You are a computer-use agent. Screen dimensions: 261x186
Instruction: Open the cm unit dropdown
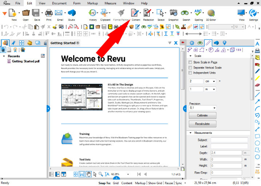pyautogui.click(x=211, y=81)
